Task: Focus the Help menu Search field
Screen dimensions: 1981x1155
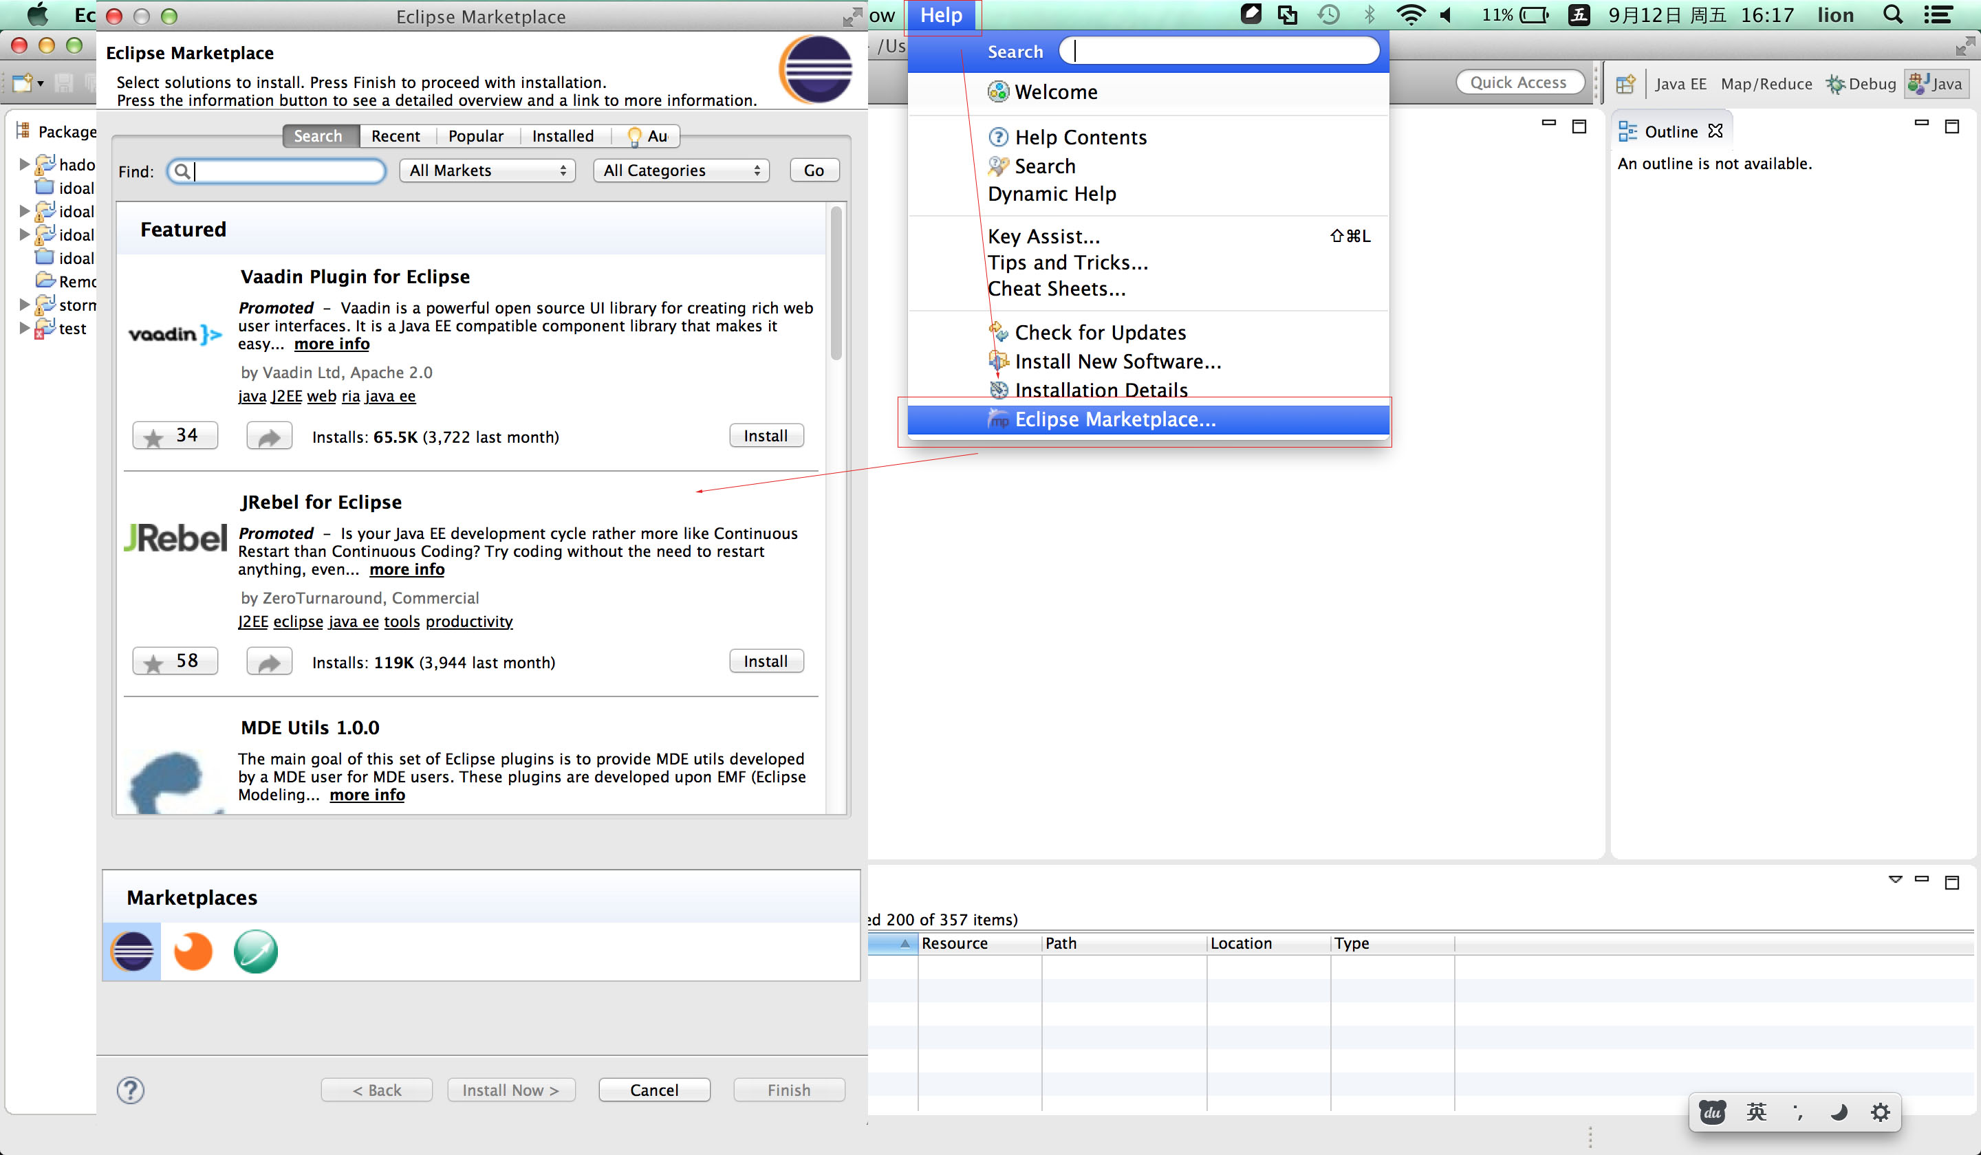Action: (x=1220, y=51)
